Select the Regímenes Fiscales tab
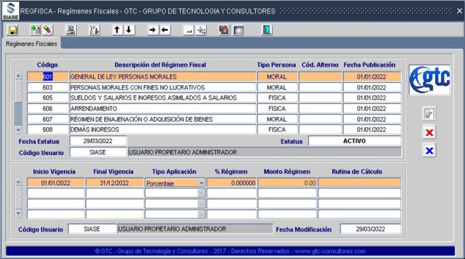Viewport: 465px width, 259px height. (x=31, y=44)
